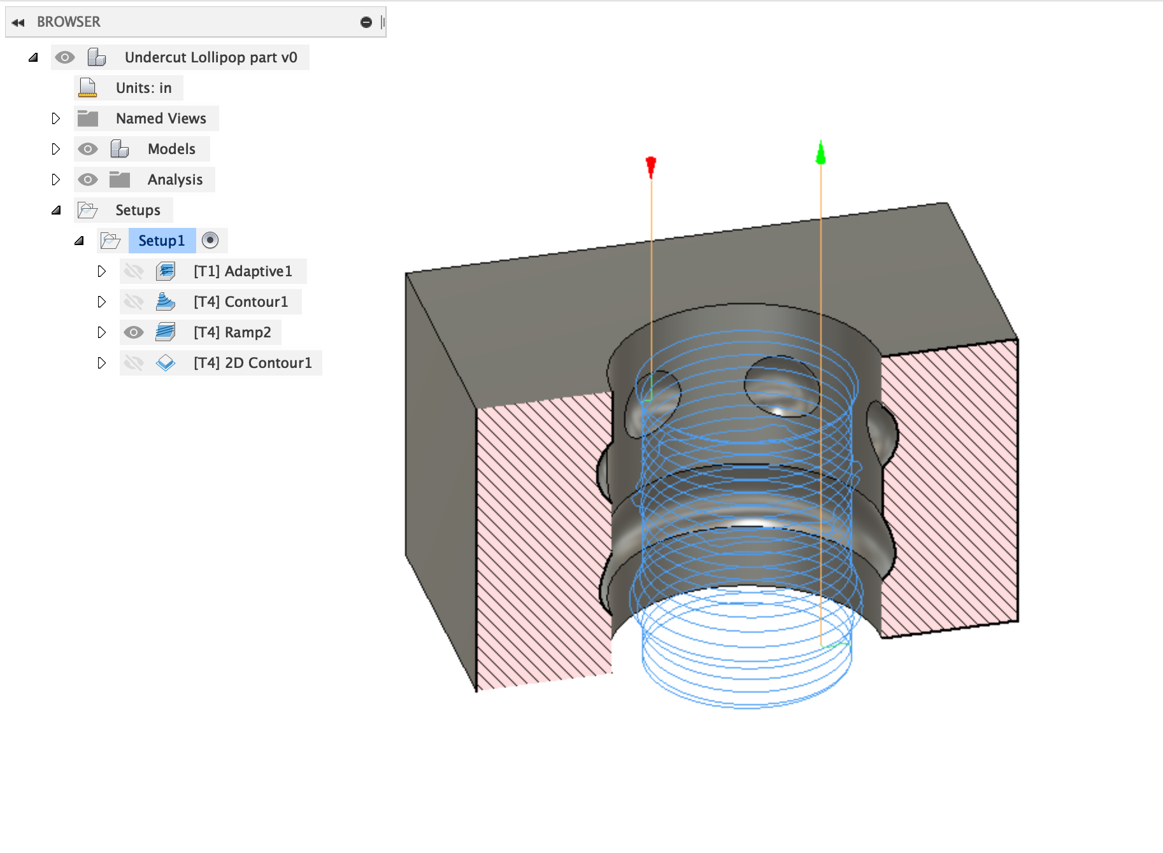1163x853 pixels.
Task: Click the Named Views folder icon
Action: [87, 118]
